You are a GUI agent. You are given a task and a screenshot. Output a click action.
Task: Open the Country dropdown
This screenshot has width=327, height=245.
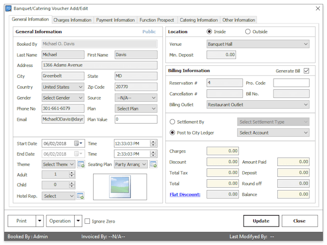pos(63,87)
